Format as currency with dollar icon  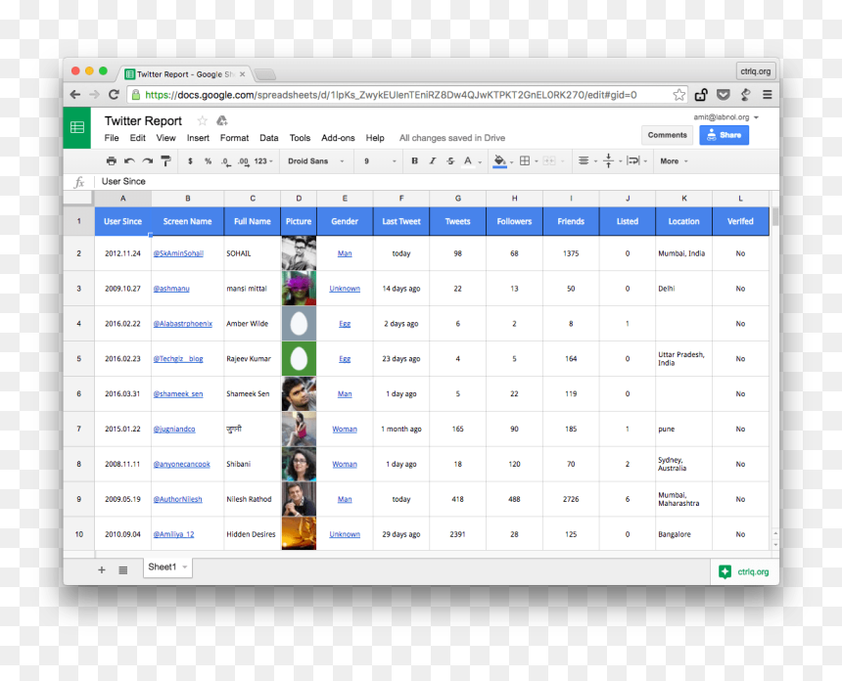190,161
